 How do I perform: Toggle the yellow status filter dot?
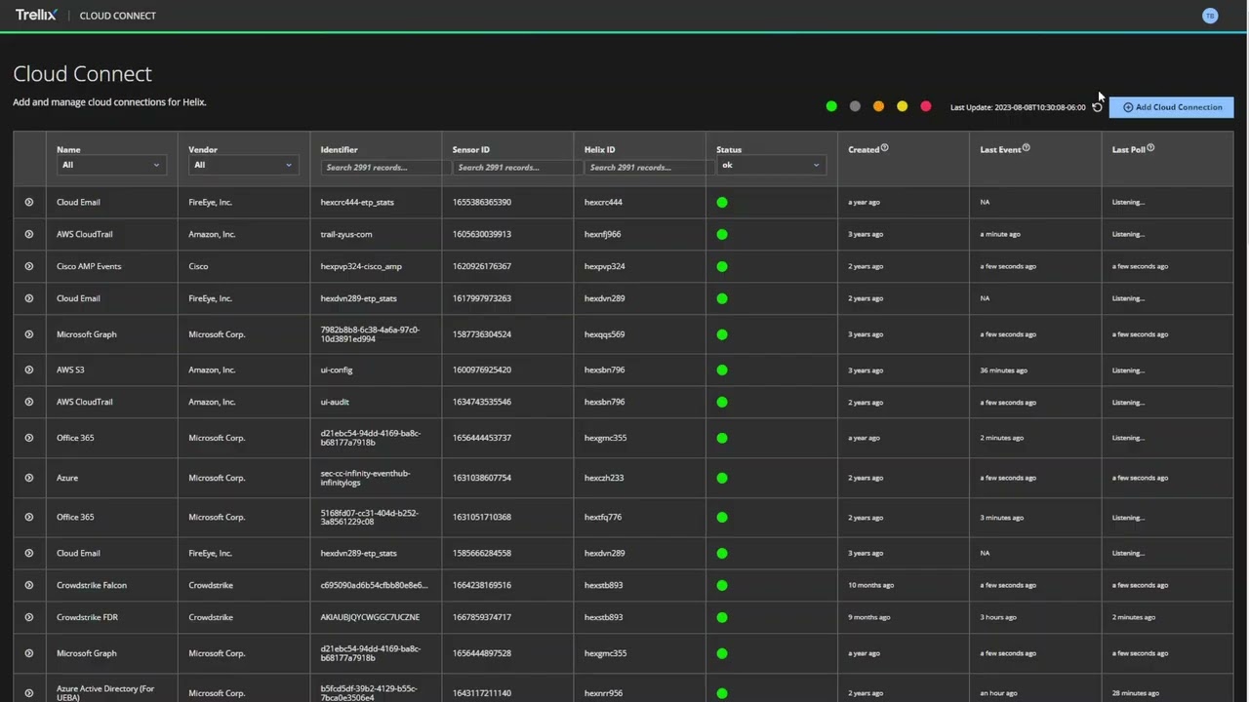pos(902,106)
